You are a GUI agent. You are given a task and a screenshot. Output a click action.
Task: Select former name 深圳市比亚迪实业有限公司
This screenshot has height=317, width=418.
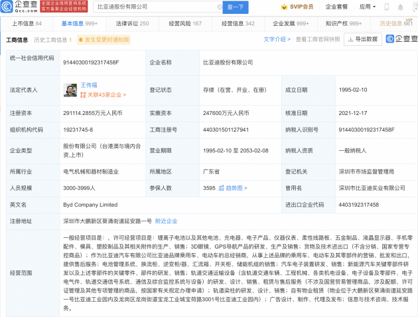[372, 188]
